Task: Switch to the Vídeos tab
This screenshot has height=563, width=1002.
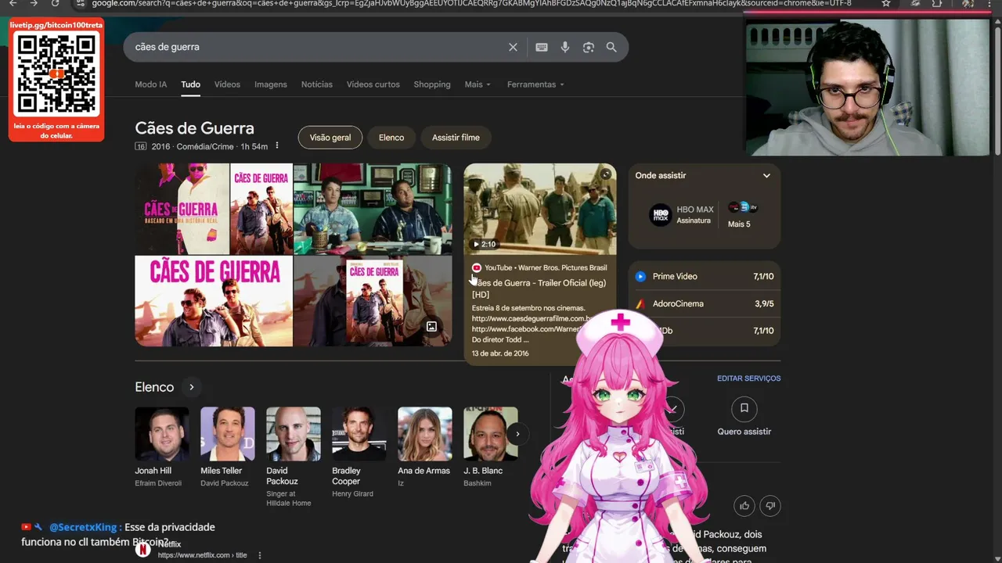Action: [227, 84]
